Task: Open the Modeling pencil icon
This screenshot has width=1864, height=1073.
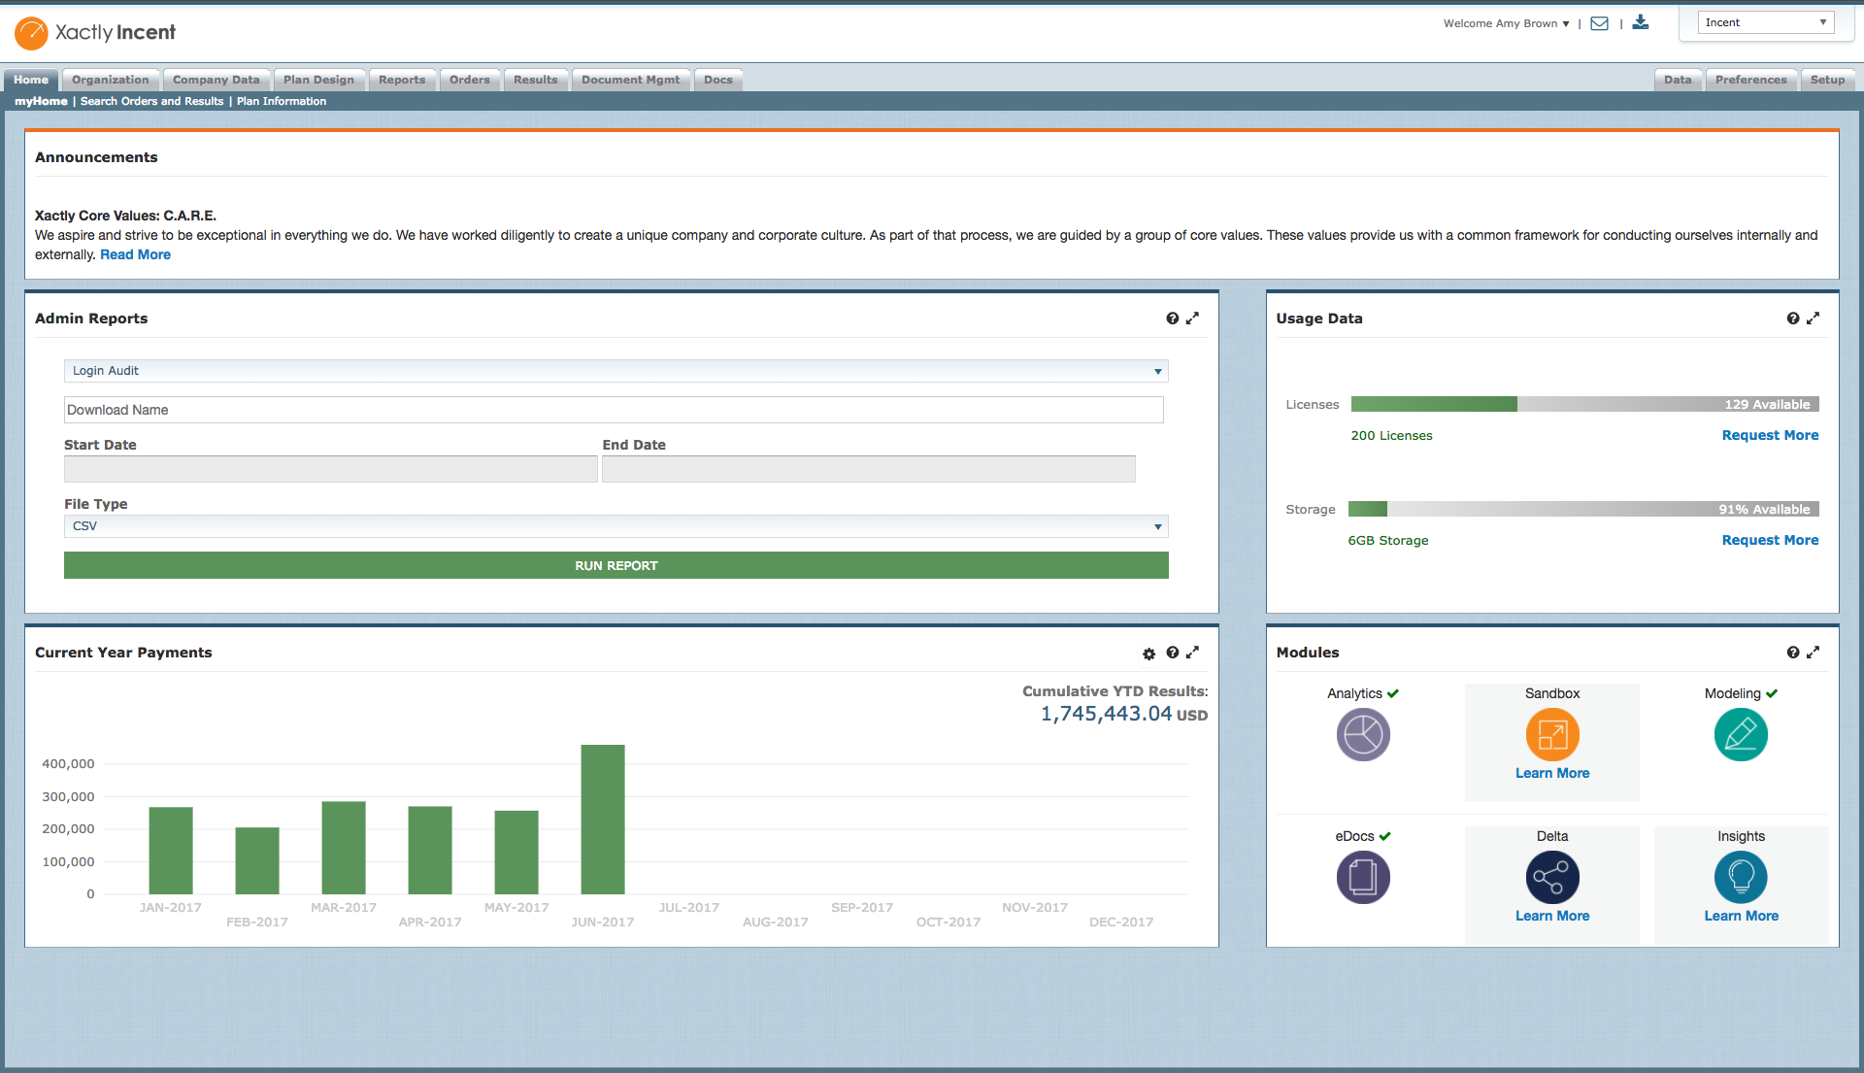Action: (x=1741, y=734)
